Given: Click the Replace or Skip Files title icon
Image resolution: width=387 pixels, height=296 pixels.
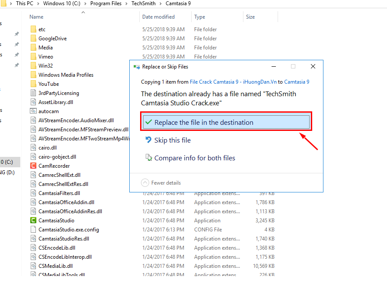Looking at the screenshot, I should click(x=137, y=67).
